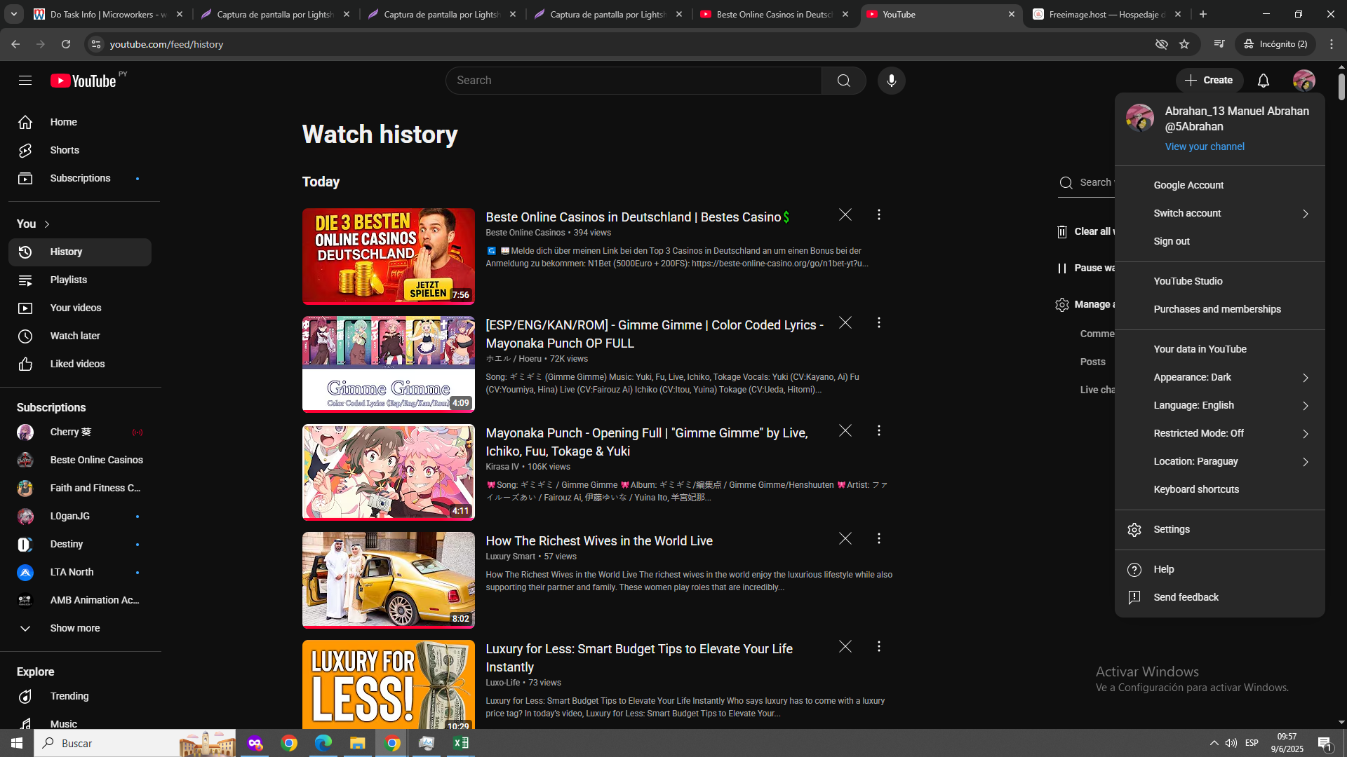This screenshot has width=1347, height=757.
Task: Open Liked videos
Action: tap(80, 364)
